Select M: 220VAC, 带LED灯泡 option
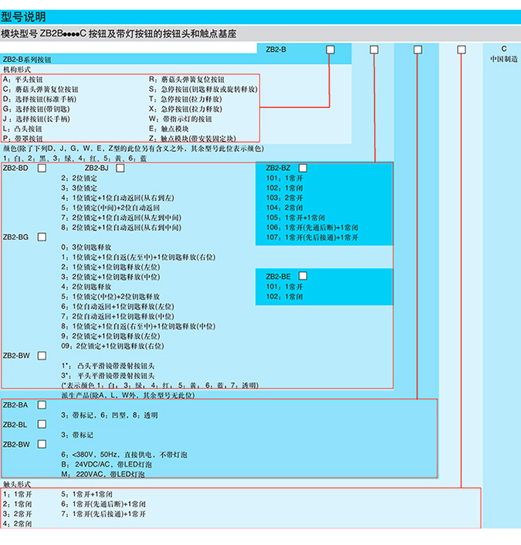The width and height of the screenshot is (521, 545). click(102, 474)
